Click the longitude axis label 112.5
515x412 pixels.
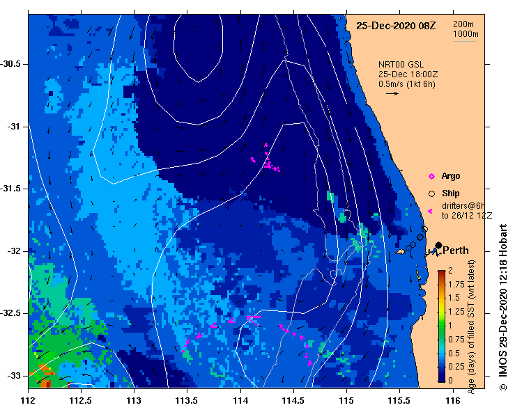(80, 401)
